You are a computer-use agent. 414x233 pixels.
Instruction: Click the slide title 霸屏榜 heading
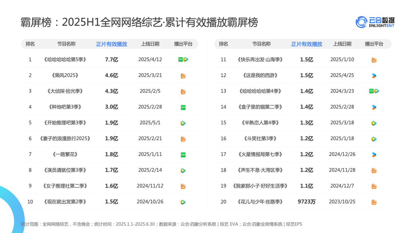pyautogui.click(x=139, y=22)
